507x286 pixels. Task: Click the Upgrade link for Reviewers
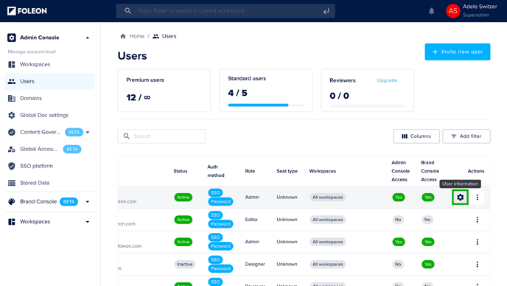click(x=387, y=80)
